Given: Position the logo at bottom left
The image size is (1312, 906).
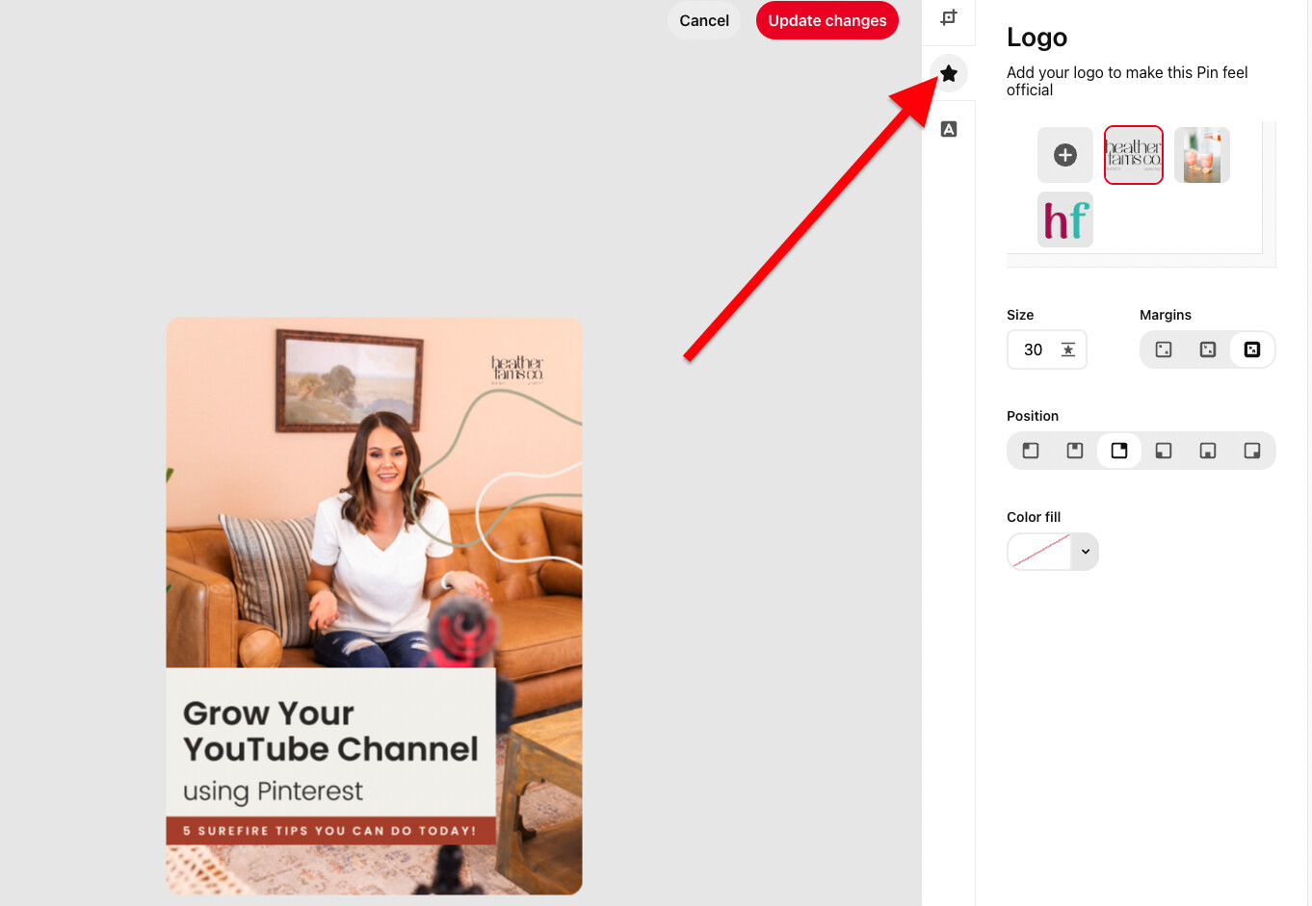Looking at the screenshot, I should 1164,451.
